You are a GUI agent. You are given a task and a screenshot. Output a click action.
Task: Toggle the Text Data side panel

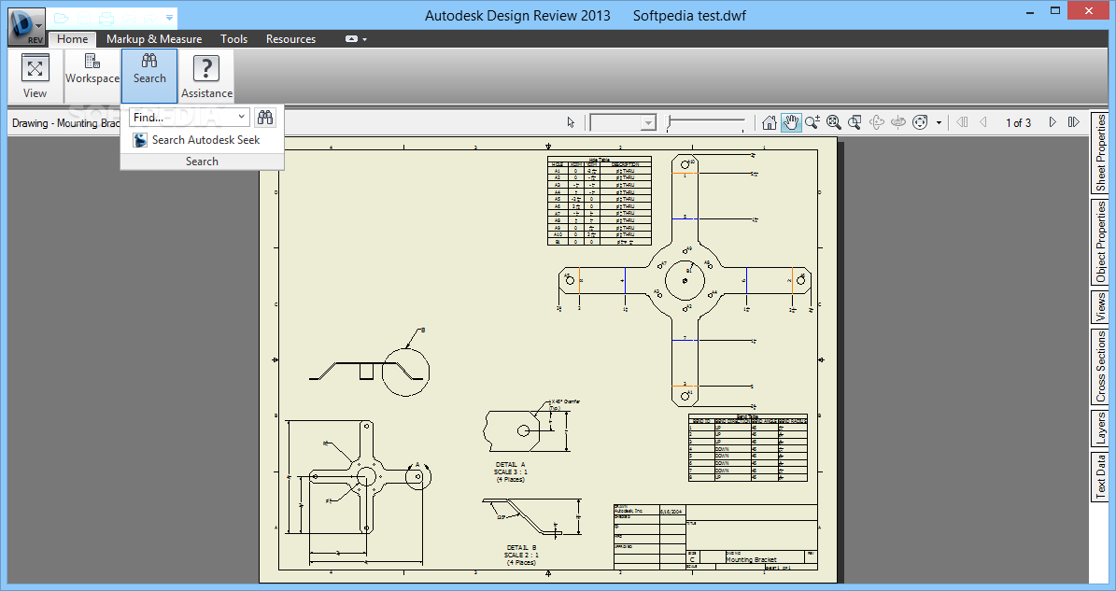1100,476
